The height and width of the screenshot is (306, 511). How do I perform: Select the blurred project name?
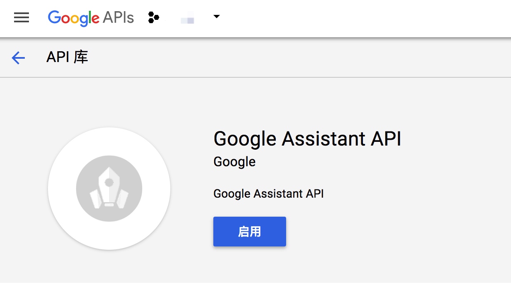(x=188, y=18)
